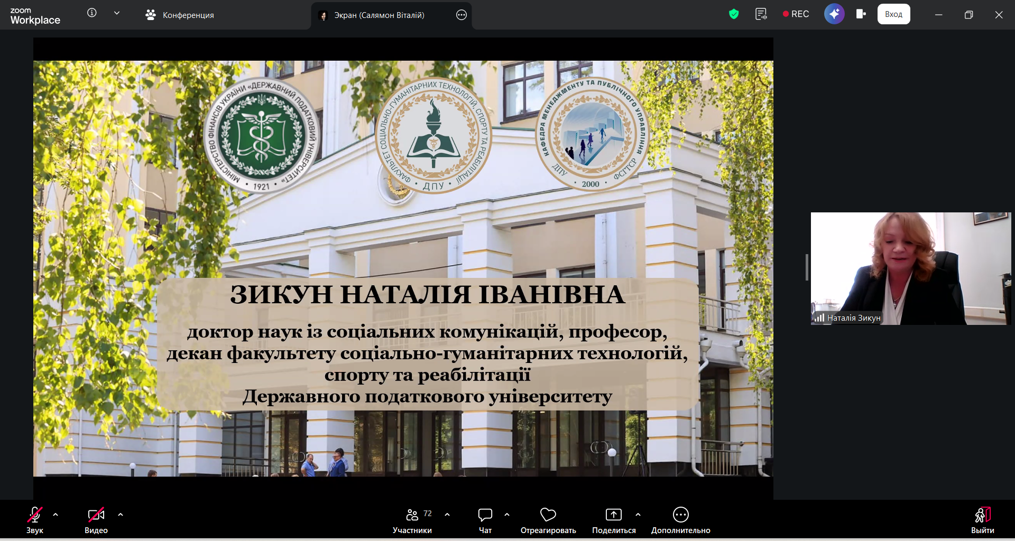1015x541 pixels.
Task: Expand the dropdown chevron beside info icon
Action: pos(117,13)
